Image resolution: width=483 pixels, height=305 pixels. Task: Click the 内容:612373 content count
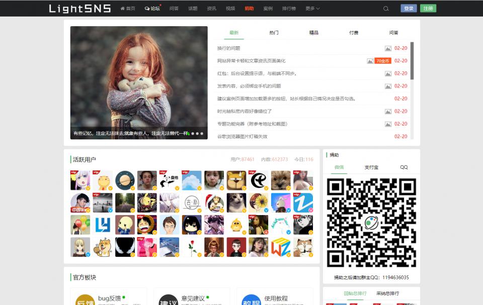tap(275, 159)
